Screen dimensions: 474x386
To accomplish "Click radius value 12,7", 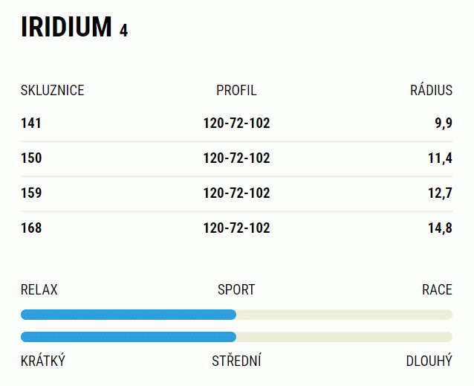I will [x=440, y=193].
